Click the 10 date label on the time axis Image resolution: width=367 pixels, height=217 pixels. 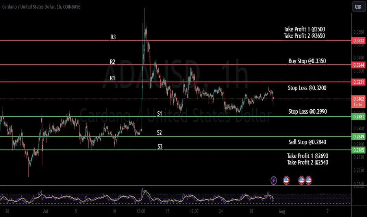coord(114,211)
